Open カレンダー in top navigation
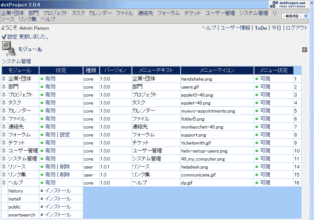314x220 pixels. pyautogui.click(x=100, y=13)
